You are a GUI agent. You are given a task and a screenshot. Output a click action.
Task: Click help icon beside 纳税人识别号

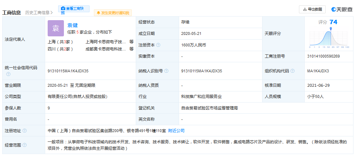click(166, 71)
